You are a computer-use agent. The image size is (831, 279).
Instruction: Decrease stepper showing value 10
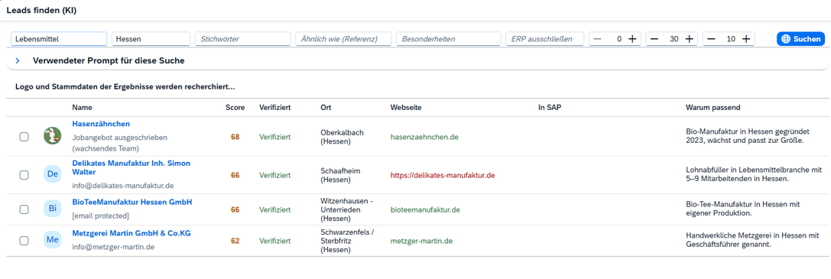pos(711,39)
